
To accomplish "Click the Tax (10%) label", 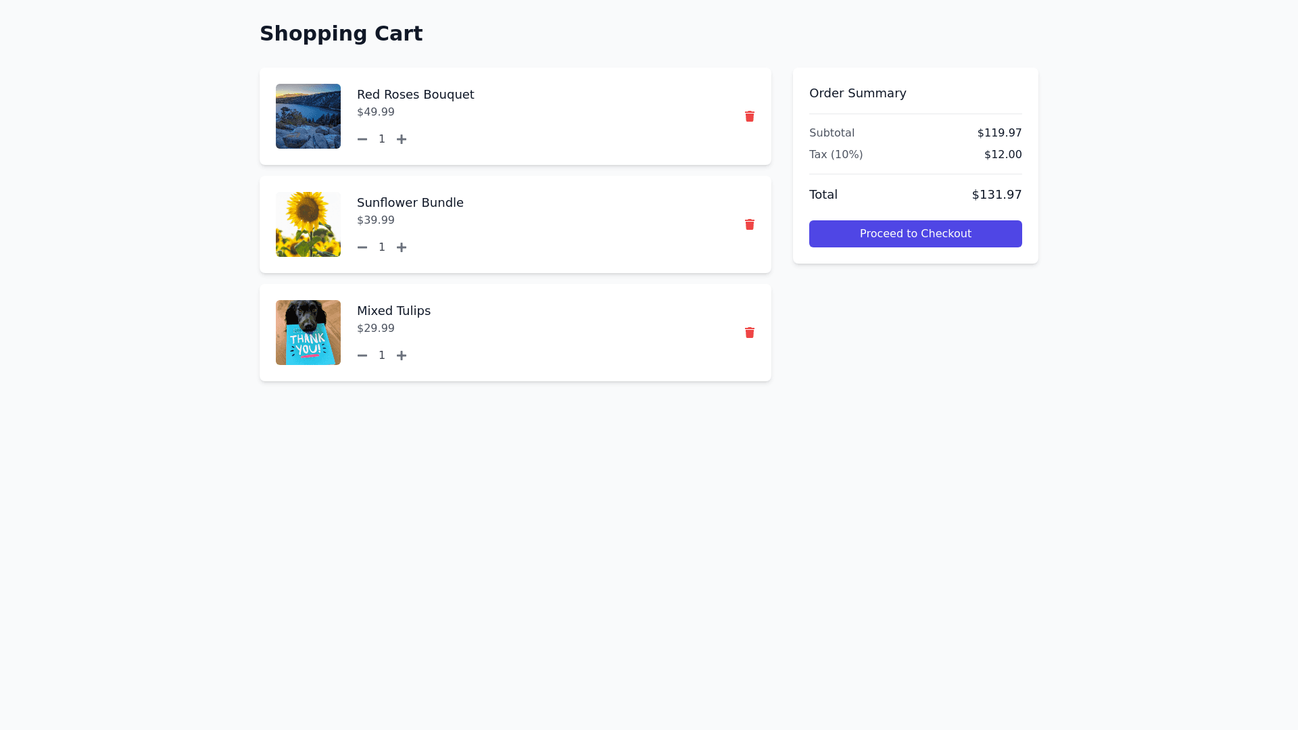I will tap(836, 155).
